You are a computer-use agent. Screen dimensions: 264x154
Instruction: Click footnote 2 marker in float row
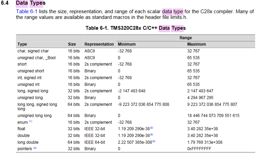click(152, 128)
